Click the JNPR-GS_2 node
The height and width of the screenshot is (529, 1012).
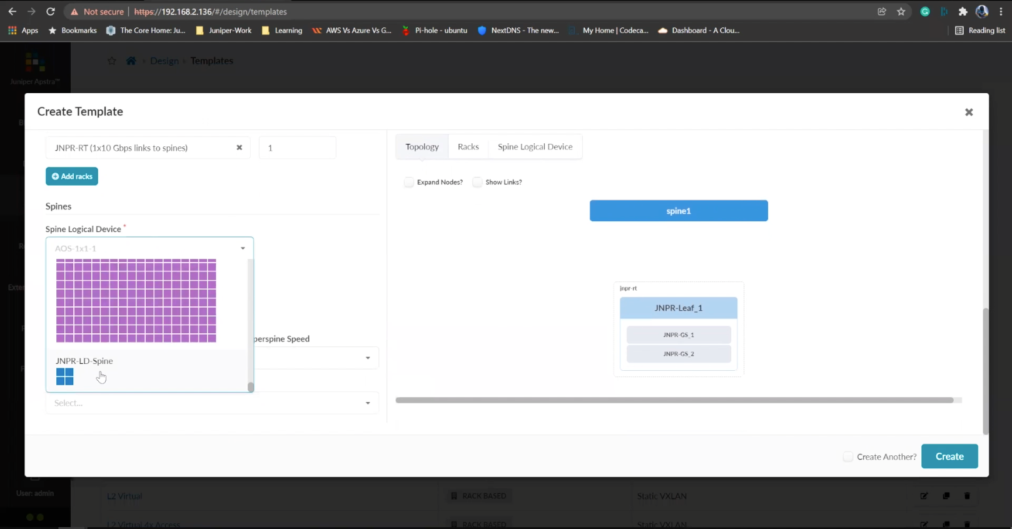pos(679,354)
